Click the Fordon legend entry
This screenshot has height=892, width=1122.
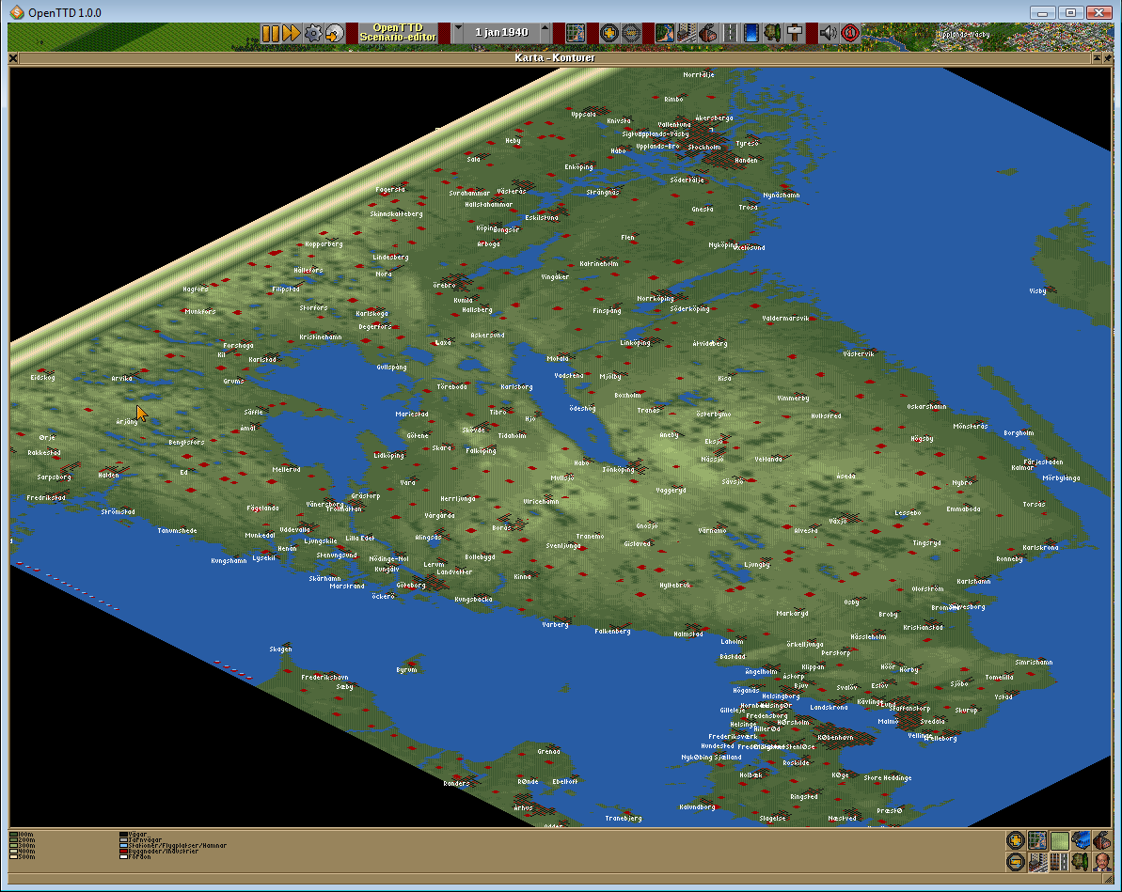(134, 857)
